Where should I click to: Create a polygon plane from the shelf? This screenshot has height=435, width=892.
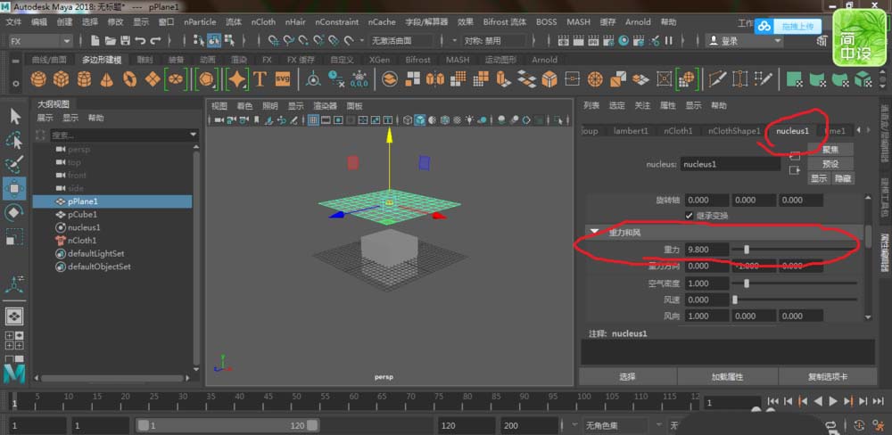pyautogui.click(x=153, y=79)
